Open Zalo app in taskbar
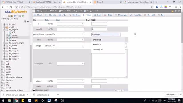Screen dimensions: 183x103 tap(29, 100)
